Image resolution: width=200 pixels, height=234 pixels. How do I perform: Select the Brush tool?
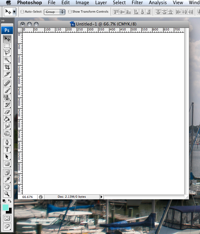[x=7, y=90]
